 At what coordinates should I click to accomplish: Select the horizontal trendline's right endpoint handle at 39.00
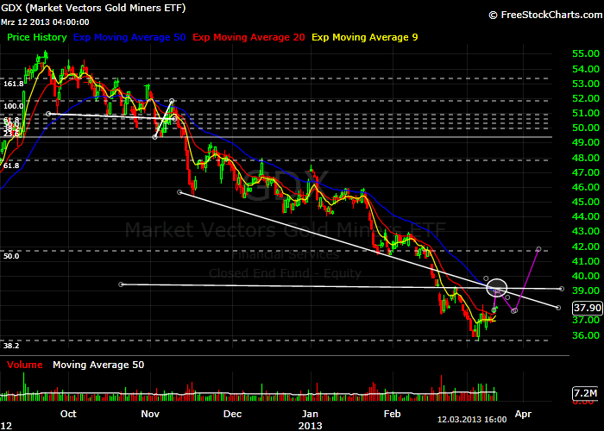click(562, 289)
